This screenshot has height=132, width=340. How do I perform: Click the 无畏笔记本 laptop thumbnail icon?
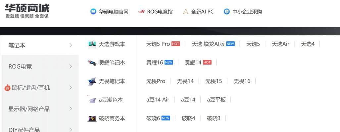pyautogui.click(x=92, y=81)
